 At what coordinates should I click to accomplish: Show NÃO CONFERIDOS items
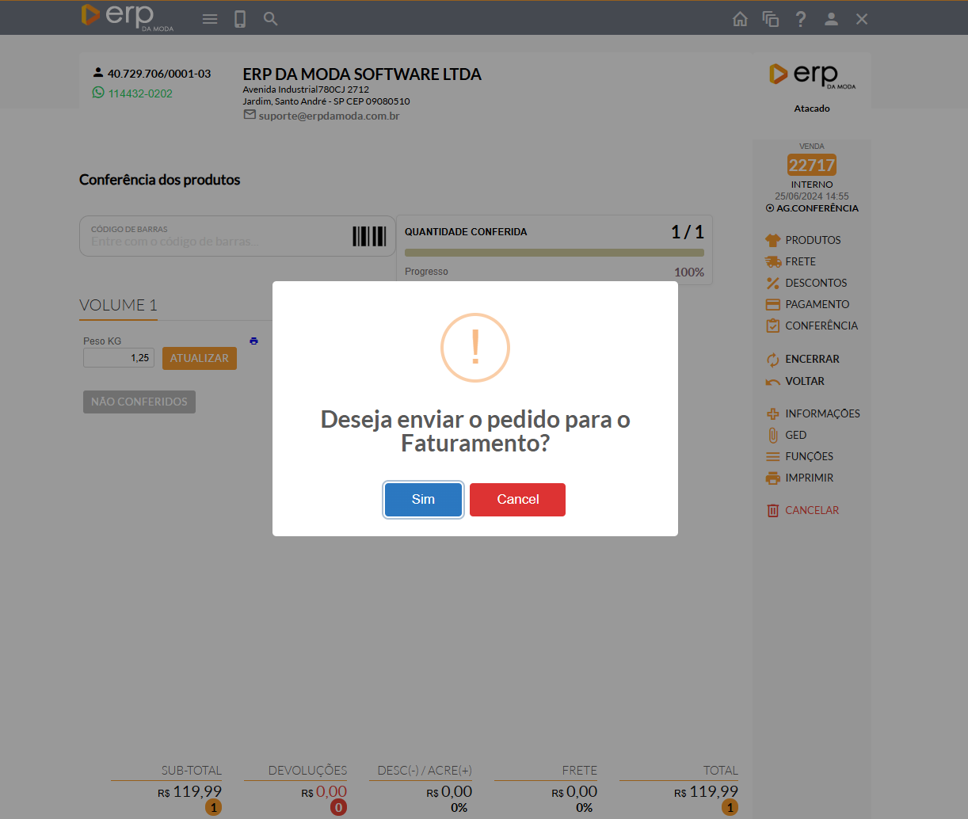pyautogui.click(x=139, y=402)
